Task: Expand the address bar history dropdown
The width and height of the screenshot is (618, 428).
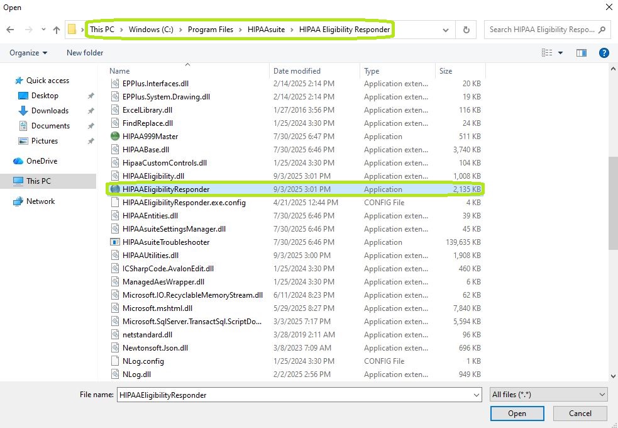Action: 446,30
